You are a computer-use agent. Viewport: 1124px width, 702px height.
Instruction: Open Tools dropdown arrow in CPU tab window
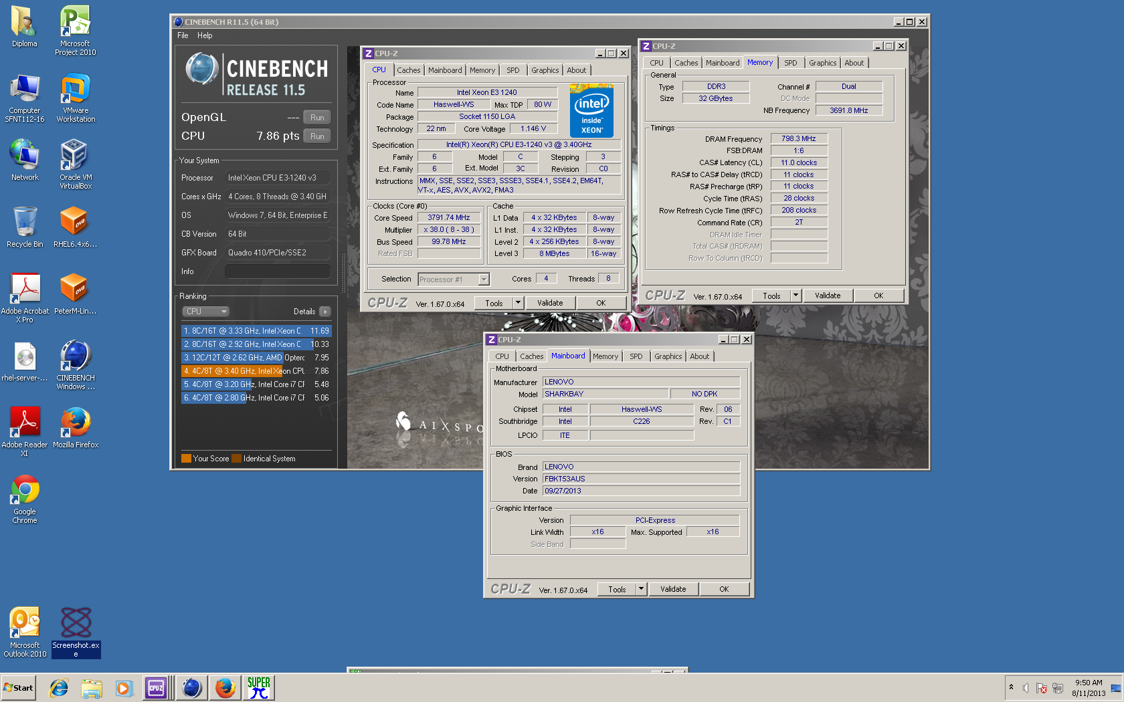(x=518, y=303)
